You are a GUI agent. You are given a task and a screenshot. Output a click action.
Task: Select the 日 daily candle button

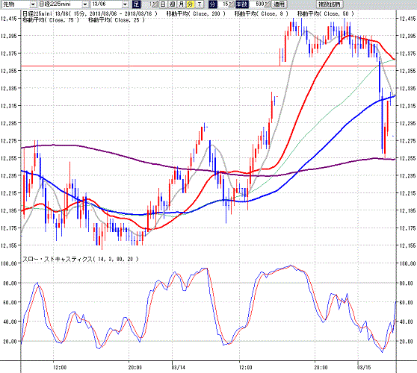point(163,4)
